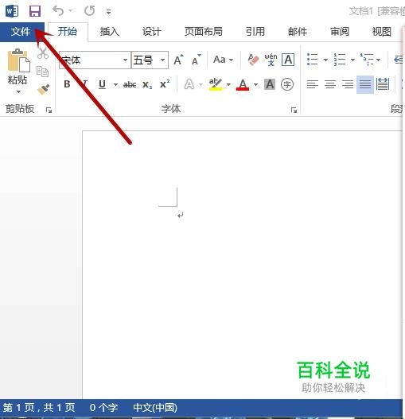The width and height of the screenshot is (405, 419).
Task: Toggle character shading gray A
Action: (270, 84)
